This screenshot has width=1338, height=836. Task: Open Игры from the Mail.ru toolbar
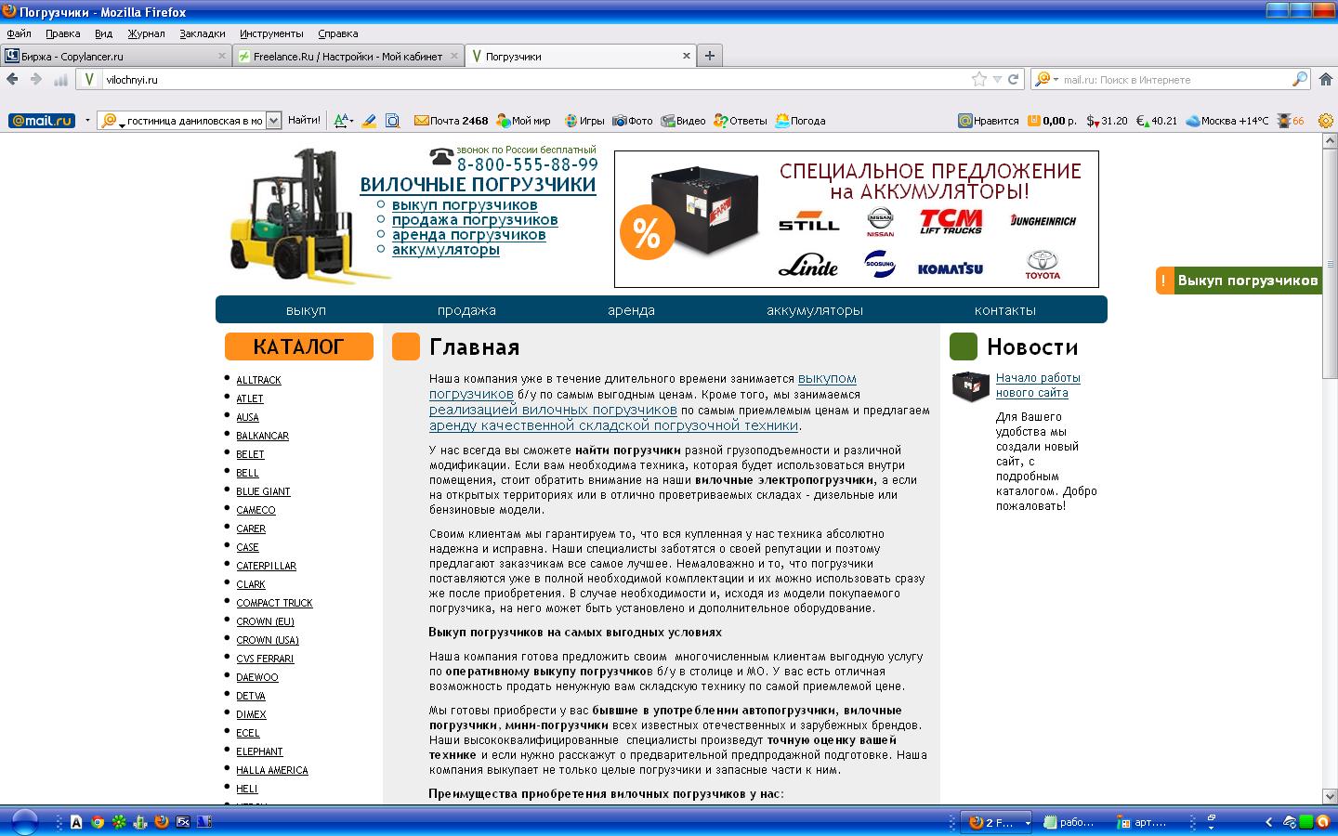584,121
